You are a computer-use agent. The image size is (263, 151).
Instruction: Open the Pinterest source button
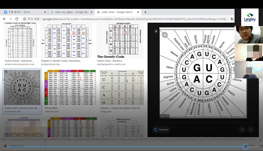[161, 130]
